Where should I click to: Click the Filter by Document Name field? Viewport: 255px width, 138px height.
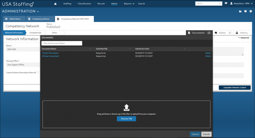tap(62, 43)
